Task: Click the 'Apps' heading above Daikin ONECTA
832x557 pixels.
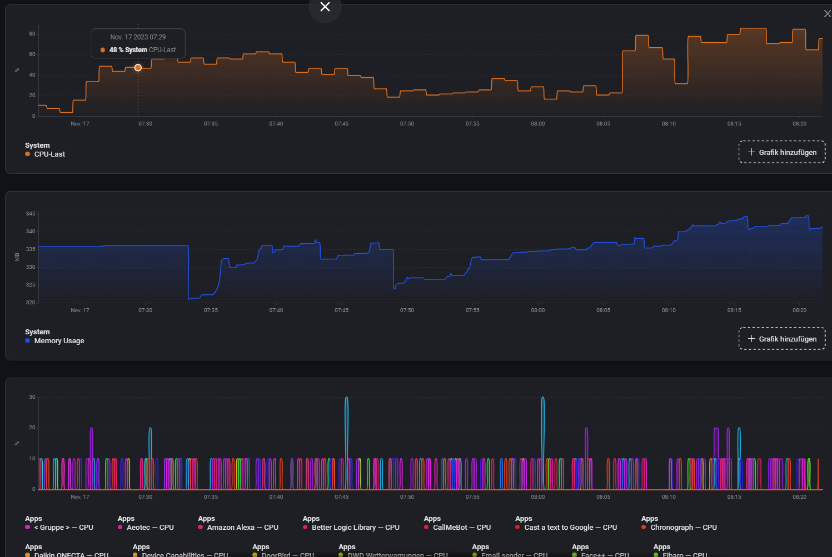Action: pyautogui.click(x=33, y=547)
